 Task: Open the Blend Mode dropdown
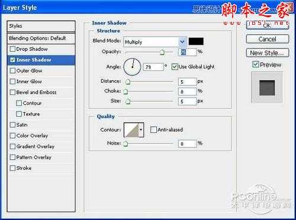point(155,42)
